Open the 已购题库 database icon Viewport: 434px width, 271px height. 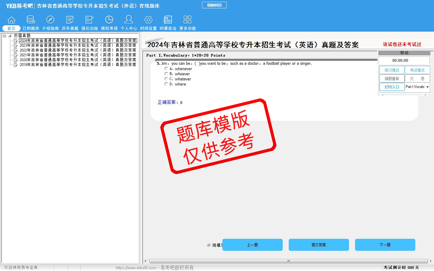[x=31, y=20]
